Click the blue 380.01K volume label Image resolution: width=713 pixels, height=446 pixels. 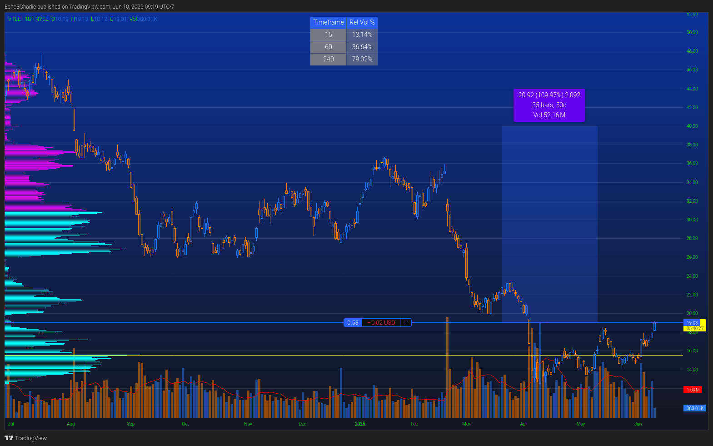tap(694, 408)
